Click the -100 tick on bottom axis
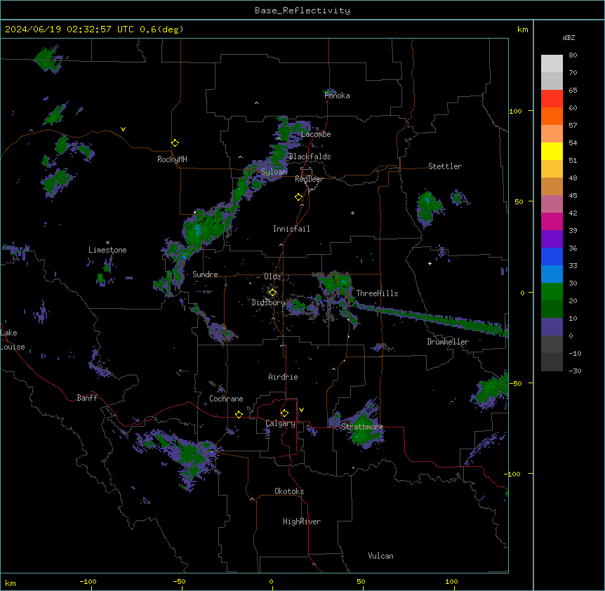Screen dimensions: 605x591 click(x=88, y=581)
